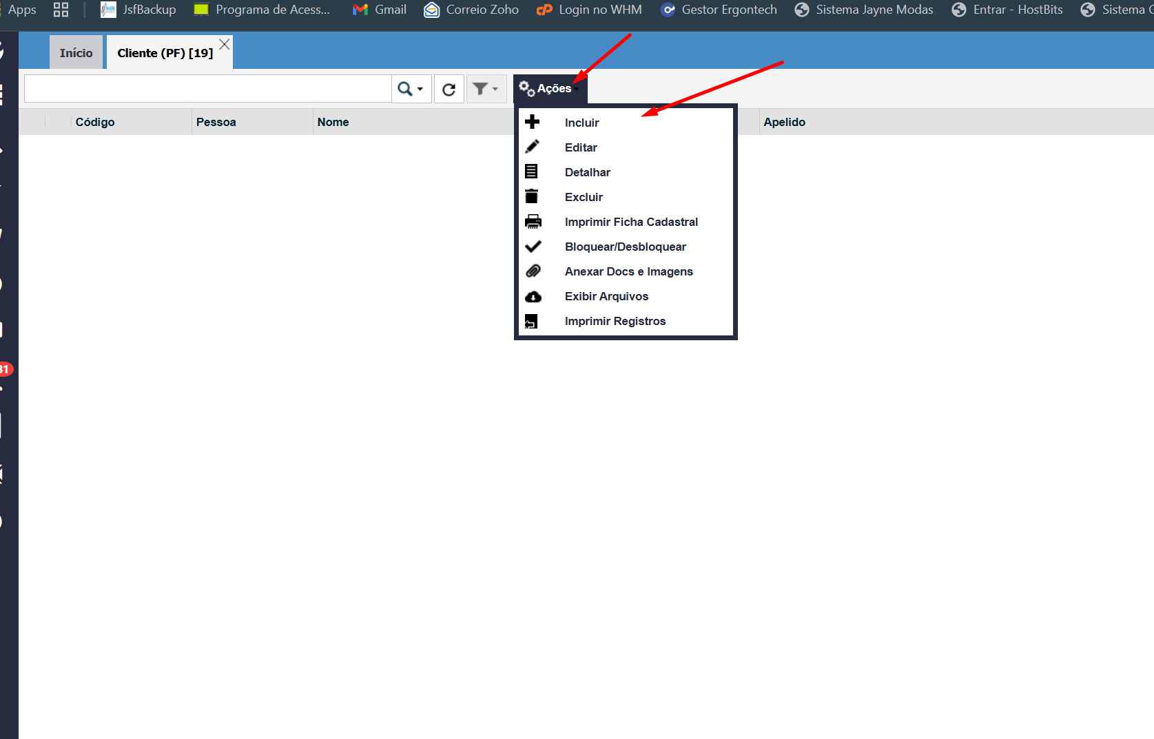Click the Detalhar list icon
Image resolution: width=1154 pixels, height=739 pixels.
[x=532, y=171]
